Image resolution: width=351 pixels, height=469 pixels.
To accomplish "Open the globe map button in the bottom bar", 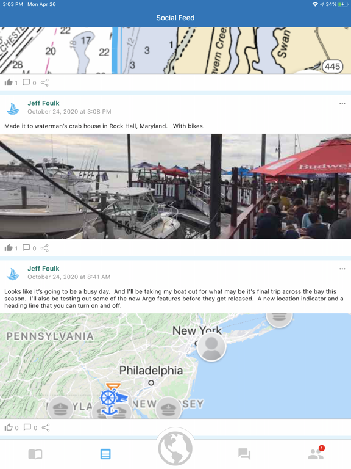I will click(x=175, y=448).
